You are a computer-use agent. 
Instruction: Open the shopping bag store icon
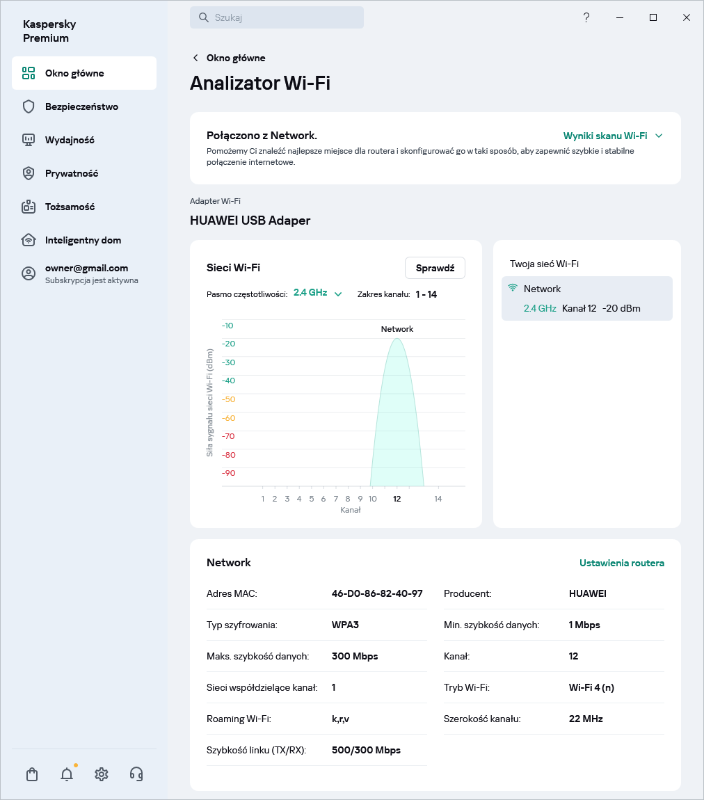[x=31, y=774]
